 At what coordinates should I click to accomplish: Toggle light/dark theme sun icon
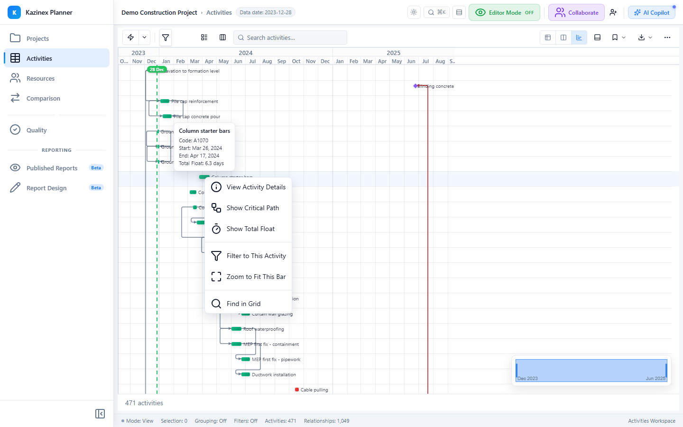coord(414,12)
